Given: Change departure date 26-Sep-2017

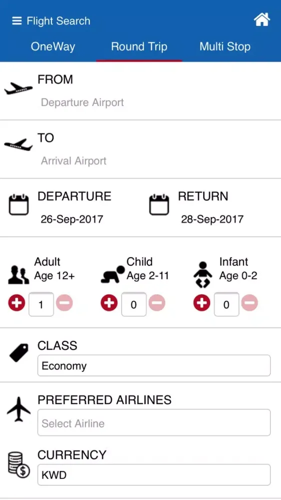Looking at the screenshot, I should click(72, 219).
